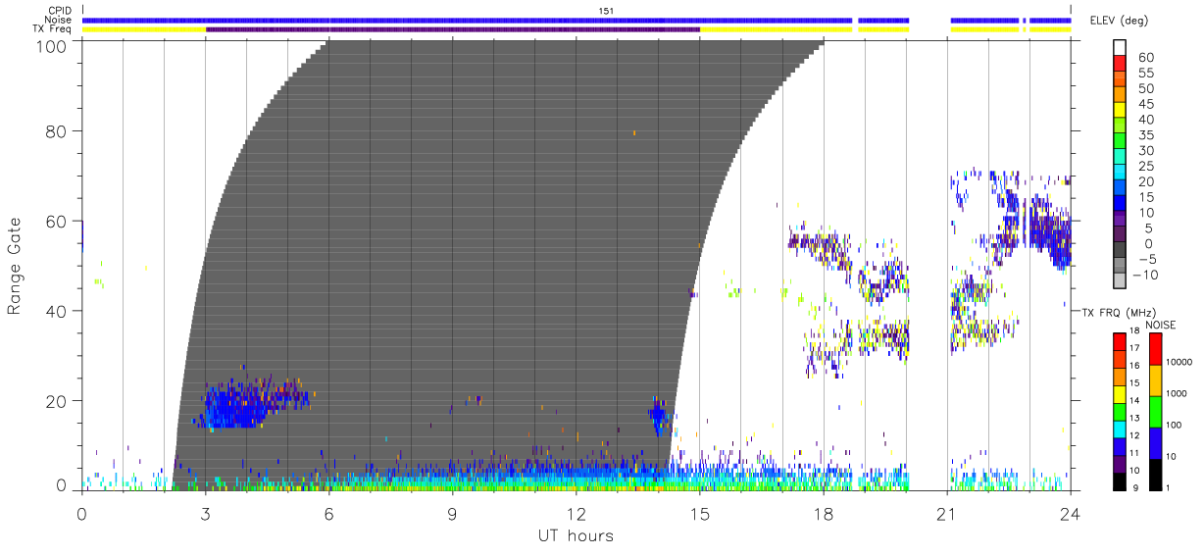Click the purple segment of TX Freq bar

(x=453, y=29)
